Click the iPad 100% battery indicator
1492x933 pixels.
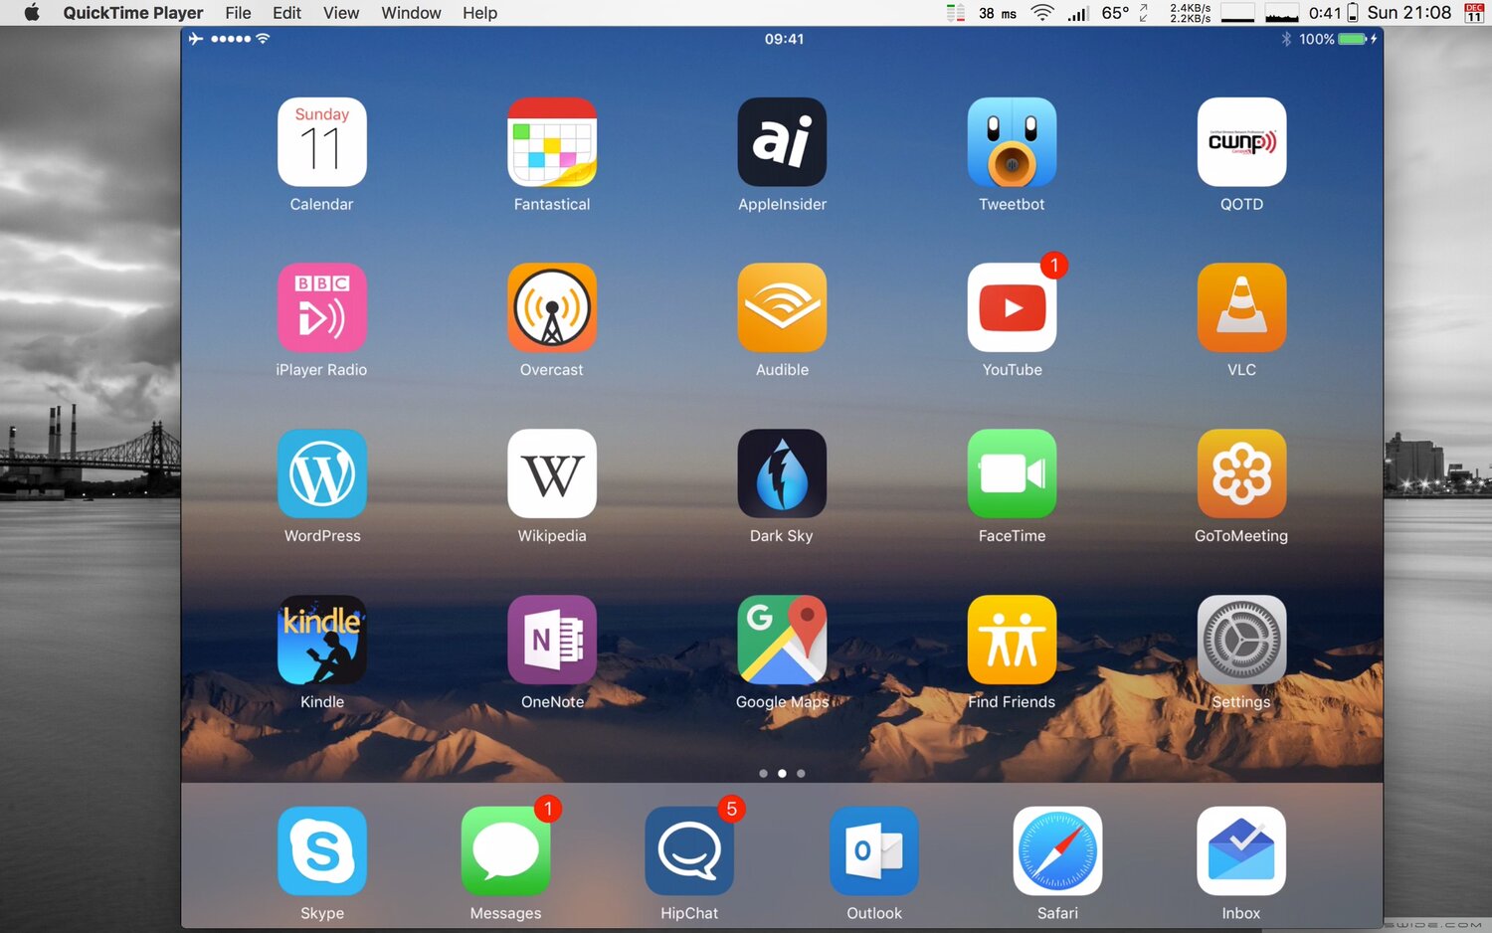[1337, 39]
